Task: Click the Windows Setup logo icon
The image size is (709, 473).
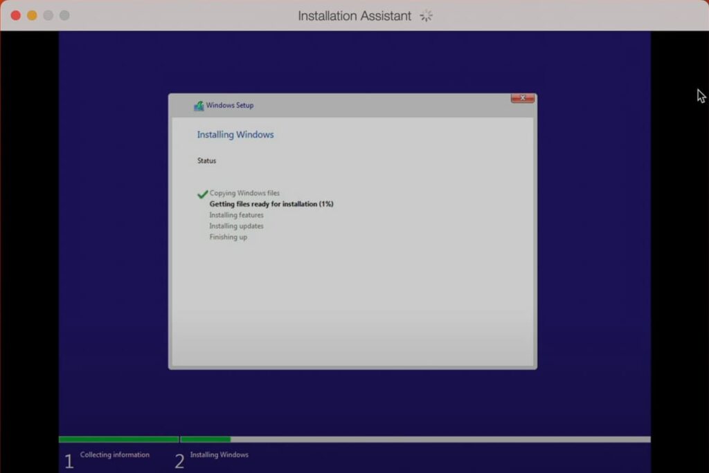Action: [199, 106]
